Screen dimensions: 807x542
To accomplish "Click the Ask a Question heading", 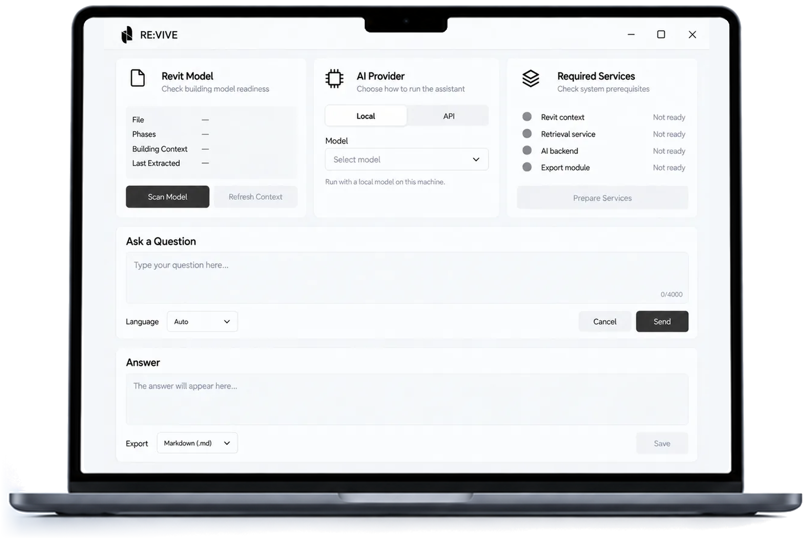I will coord(161,241).
